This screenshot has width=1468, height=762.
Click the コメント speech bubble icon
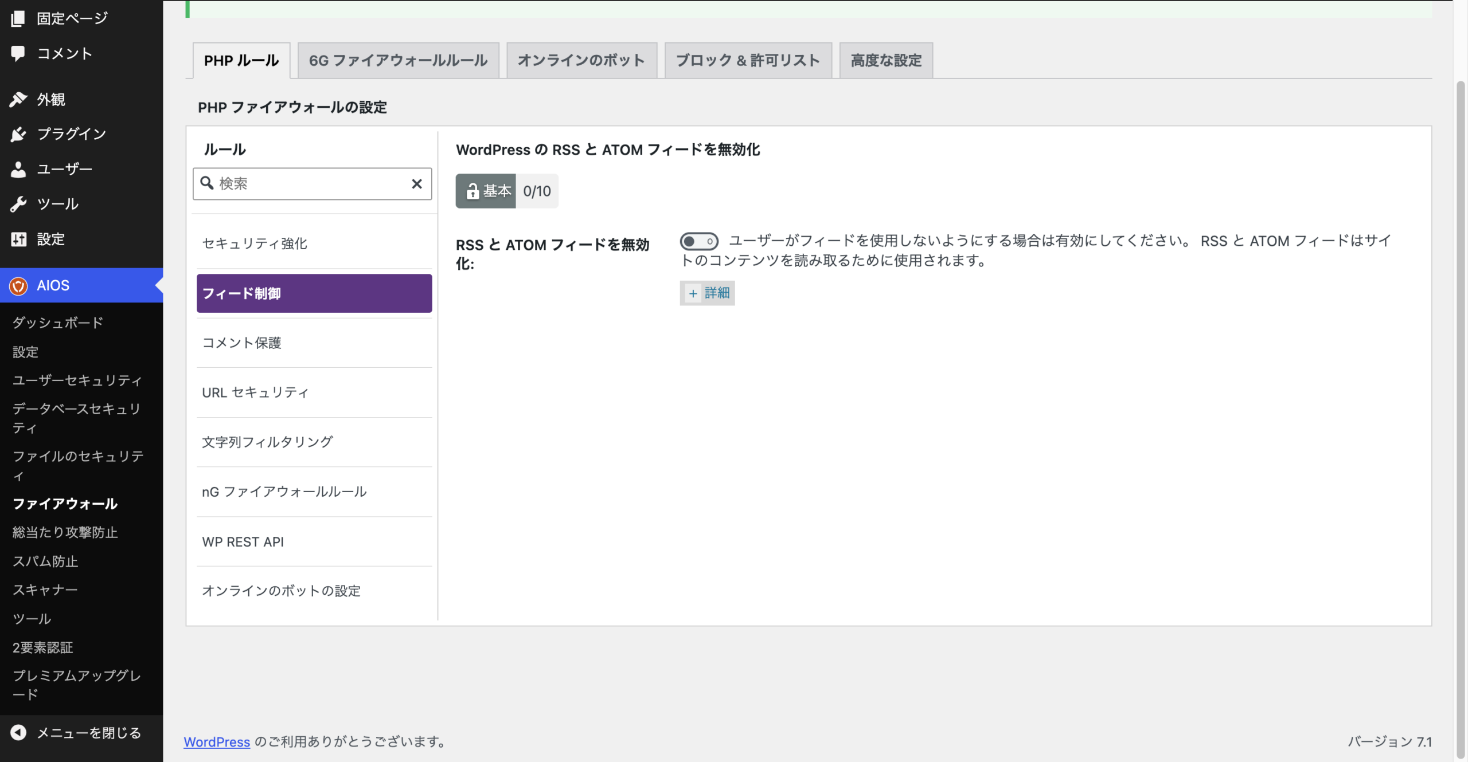pyautogui.click(x=18, y=53)
